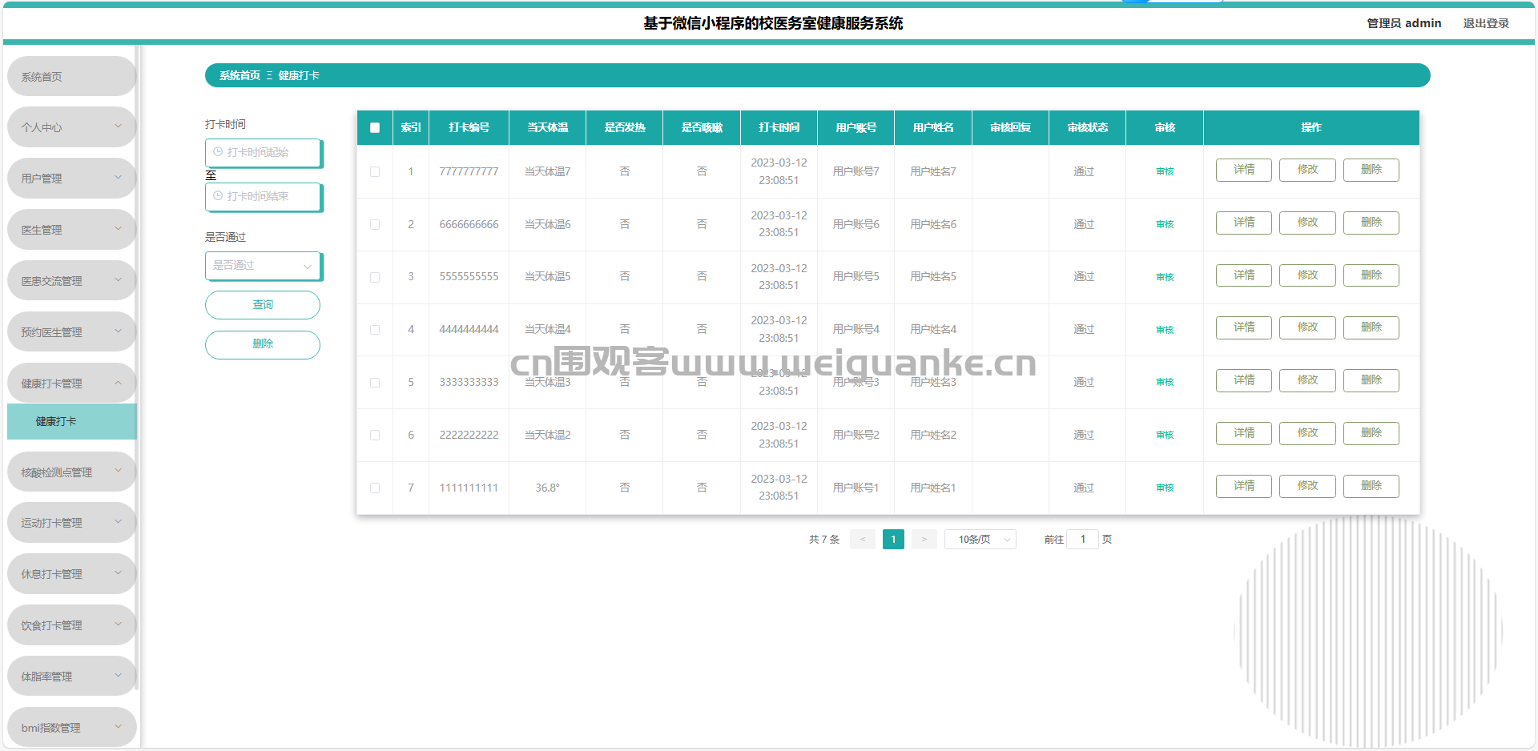
Task: Check the row with 打卡编号 3333333333
Action: pyautogui.click(x=375, y=383)
